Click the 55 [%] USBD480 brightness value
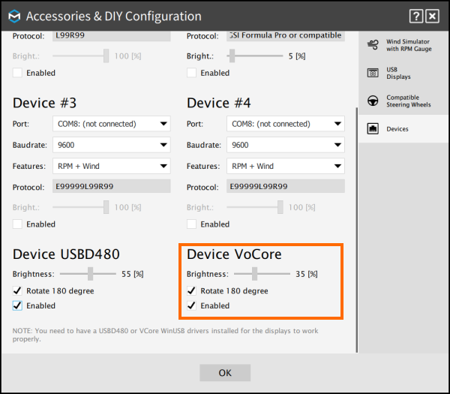 [x=132, y=274]
